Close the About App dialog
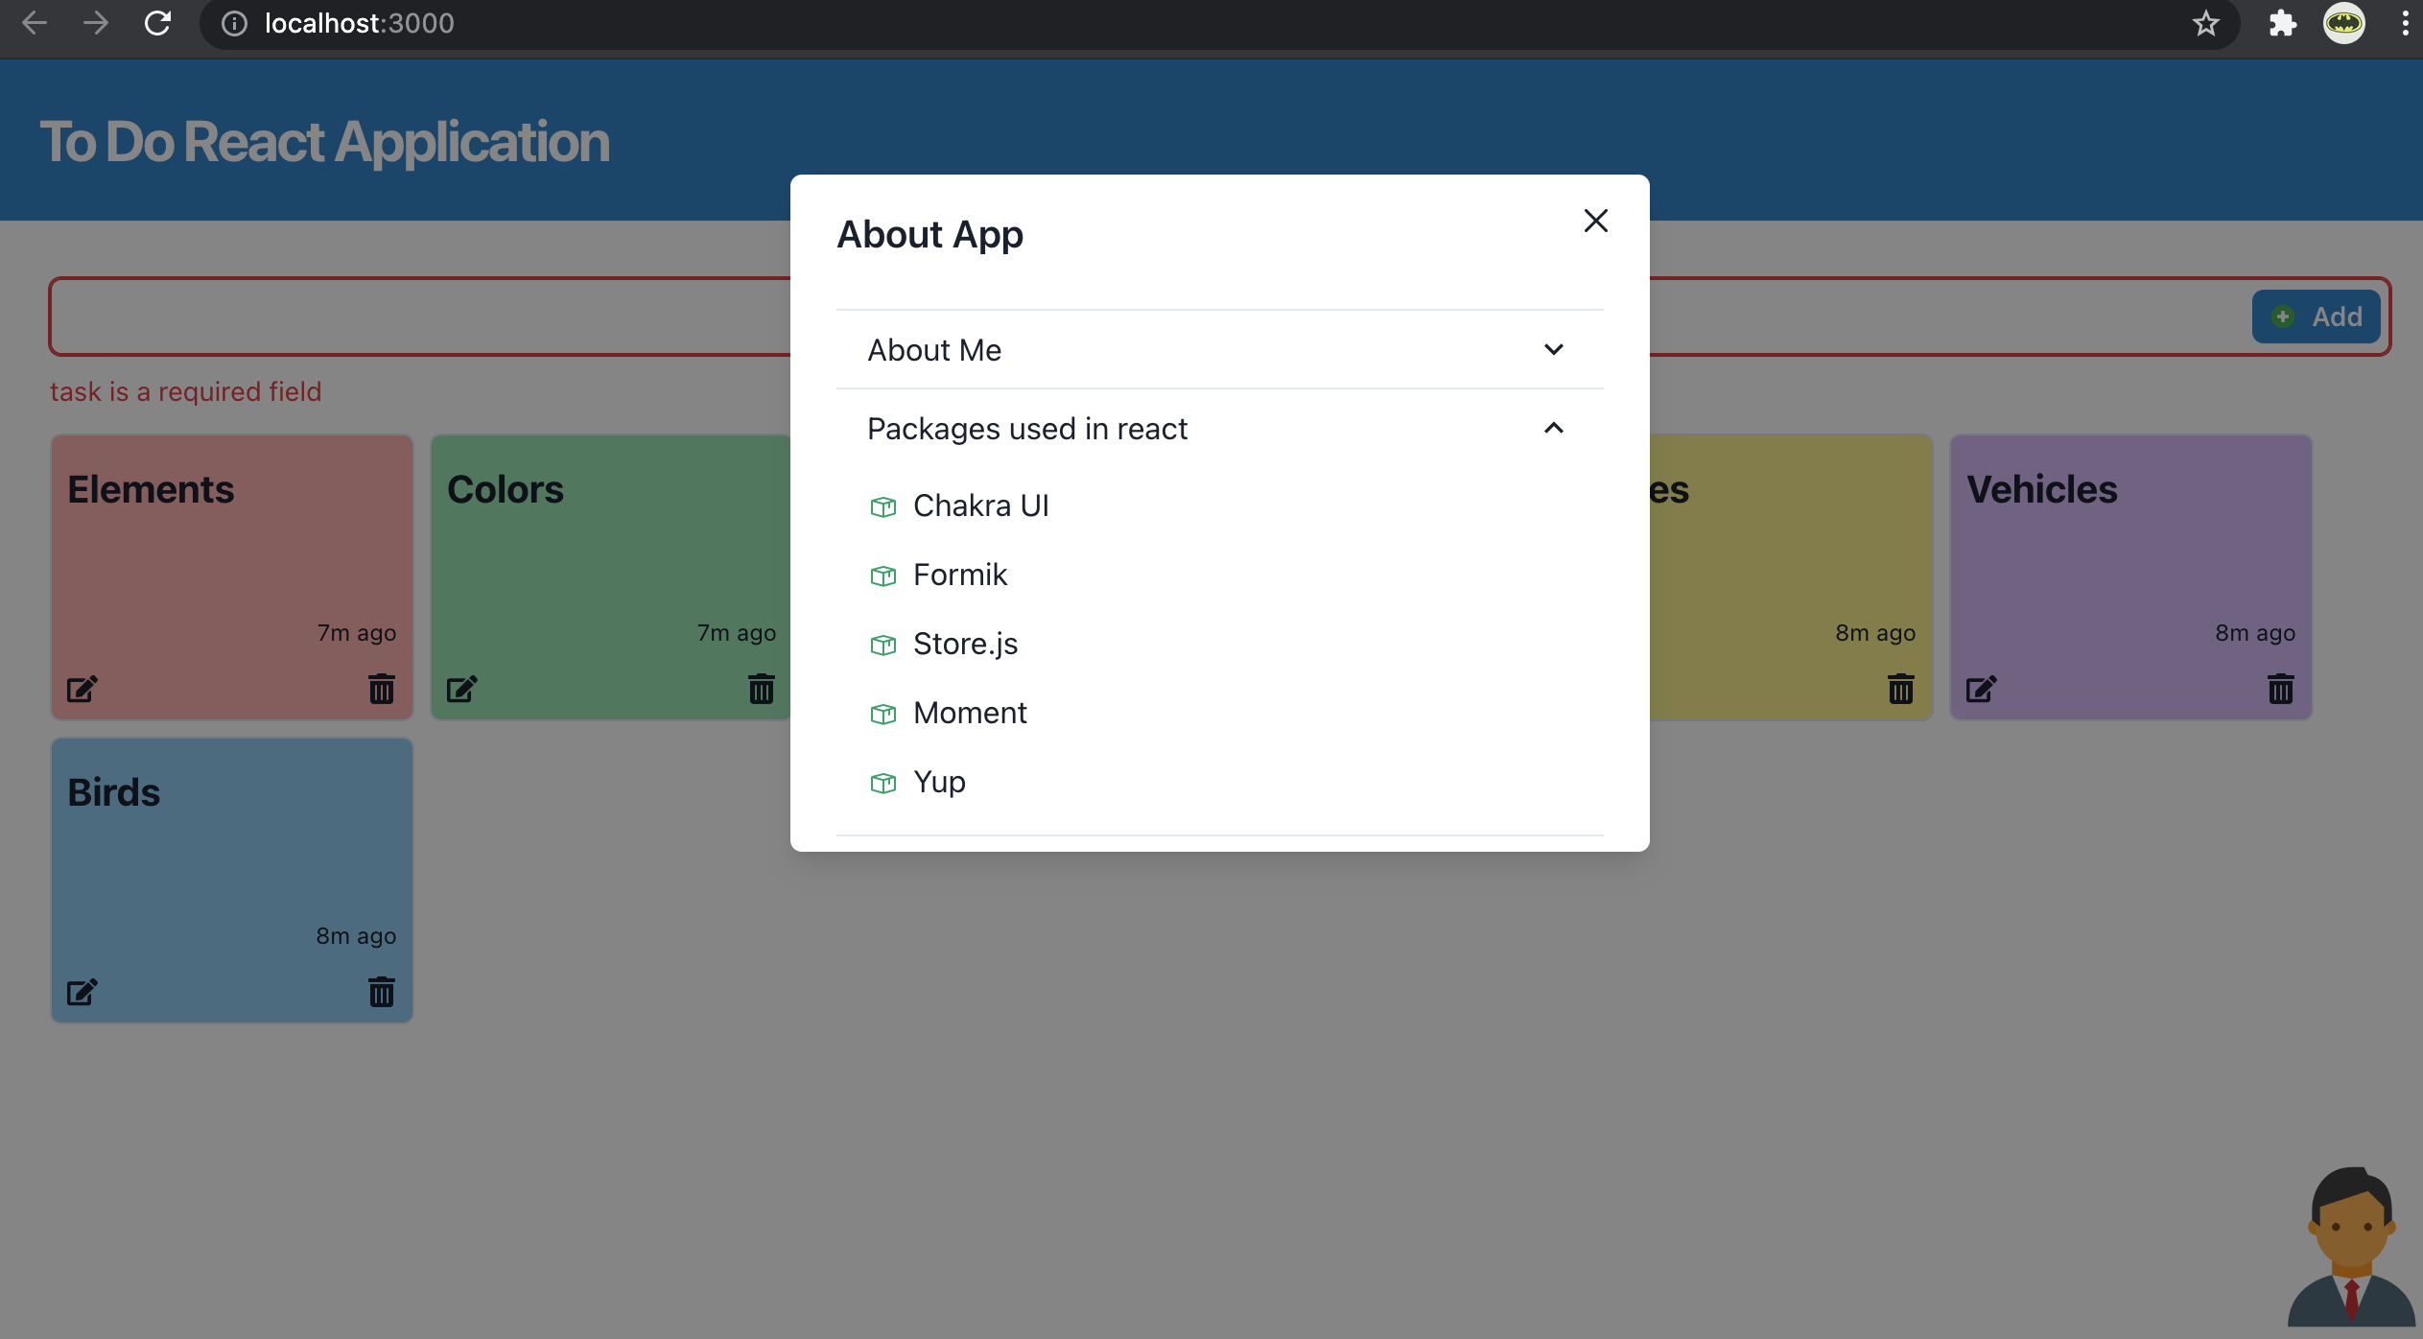This screenshot has height=1339, width=2423. 1595,222
